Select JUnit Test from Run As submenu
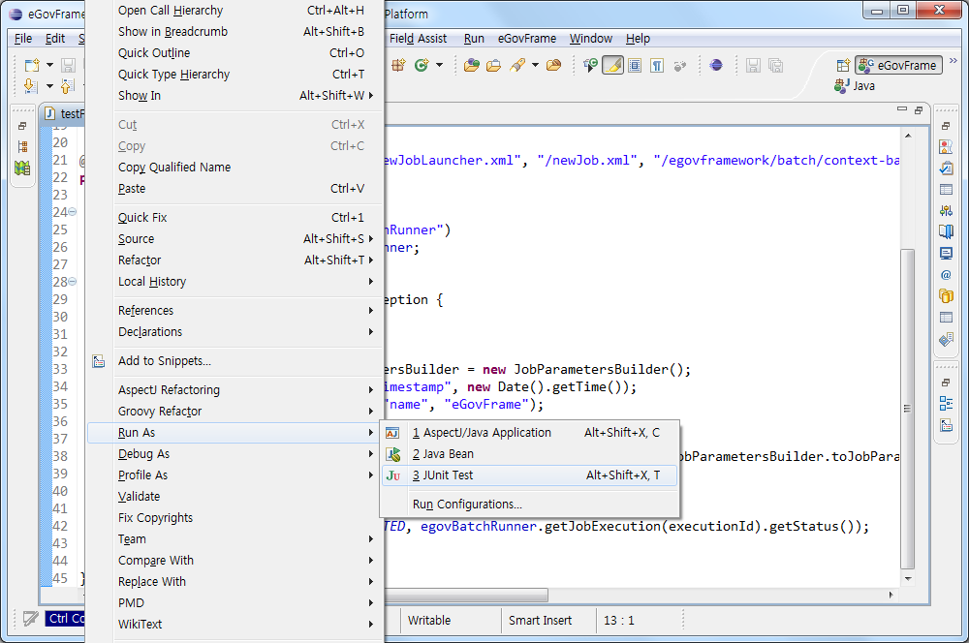Viewport: 969px width, 643px height. click(x=449, y=475)
